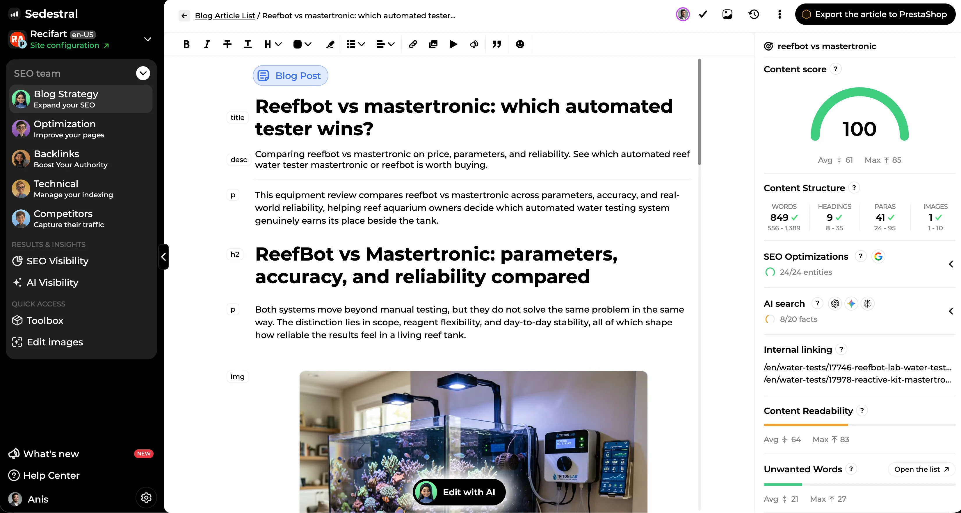Open the text alignment dropdown
The height and width of the screenshot is (513, 961).
pos(385,44)
